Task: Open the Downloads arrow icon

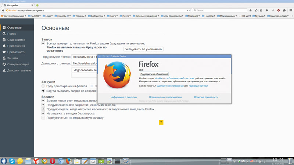Action: 267,11
